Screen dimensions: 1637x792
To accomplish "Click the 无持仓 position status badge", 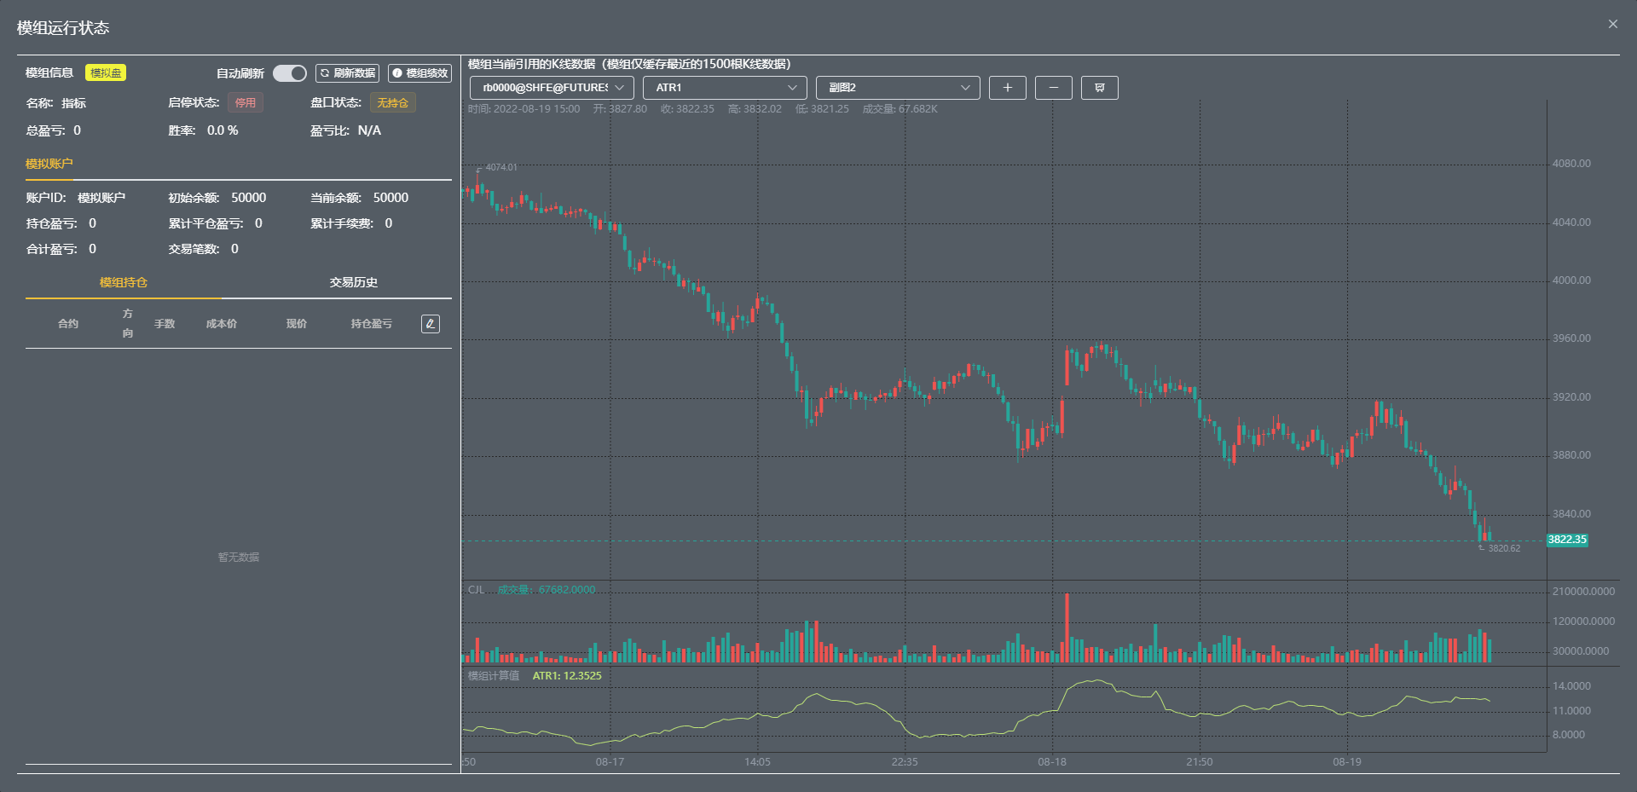I will pyautogui.click(x=392, y=103).
